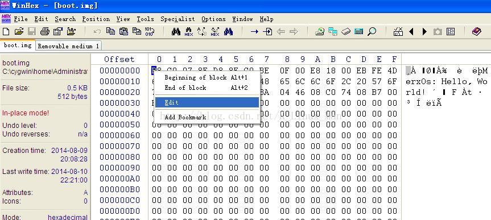This screenshot has height=220, width=491.
Task: Click the Go To Sector icon
Action: point(267,32)
